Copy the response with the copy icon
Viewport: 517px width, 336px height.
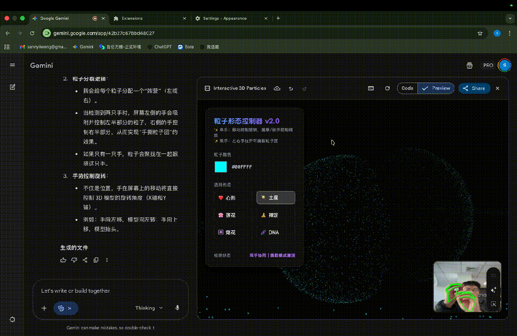pos(96,260)
